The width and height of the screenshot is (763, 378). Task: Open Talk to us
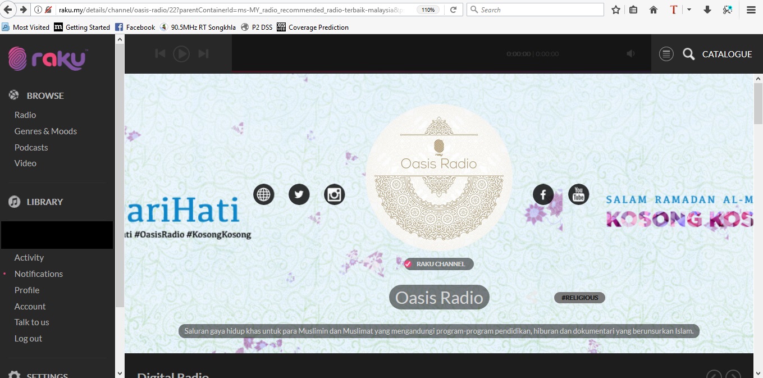click(32, 322)
